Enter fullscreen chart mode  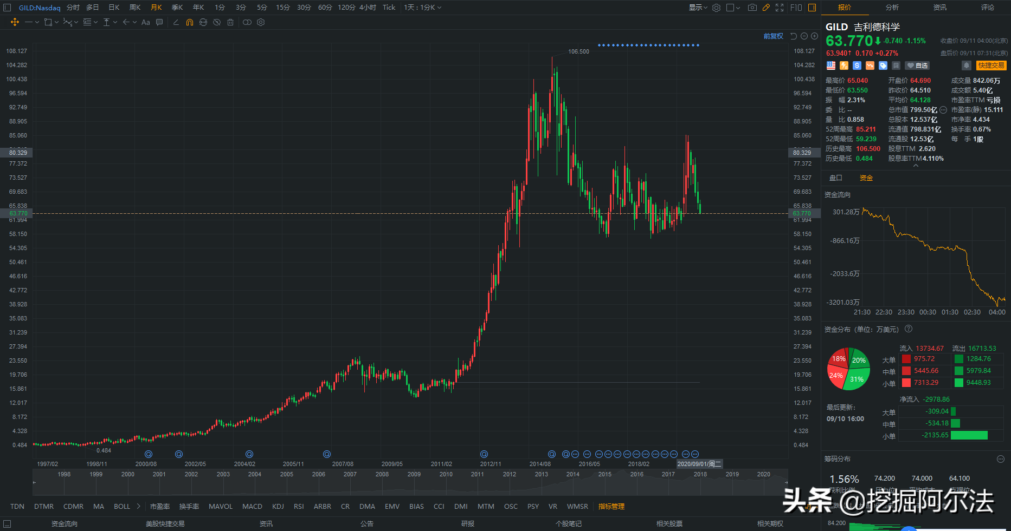coord(780,8)
